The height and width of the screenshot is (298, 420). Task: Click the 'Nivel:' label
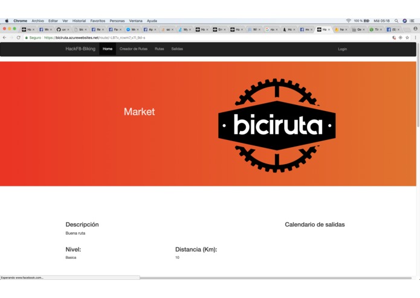[73, 249]
